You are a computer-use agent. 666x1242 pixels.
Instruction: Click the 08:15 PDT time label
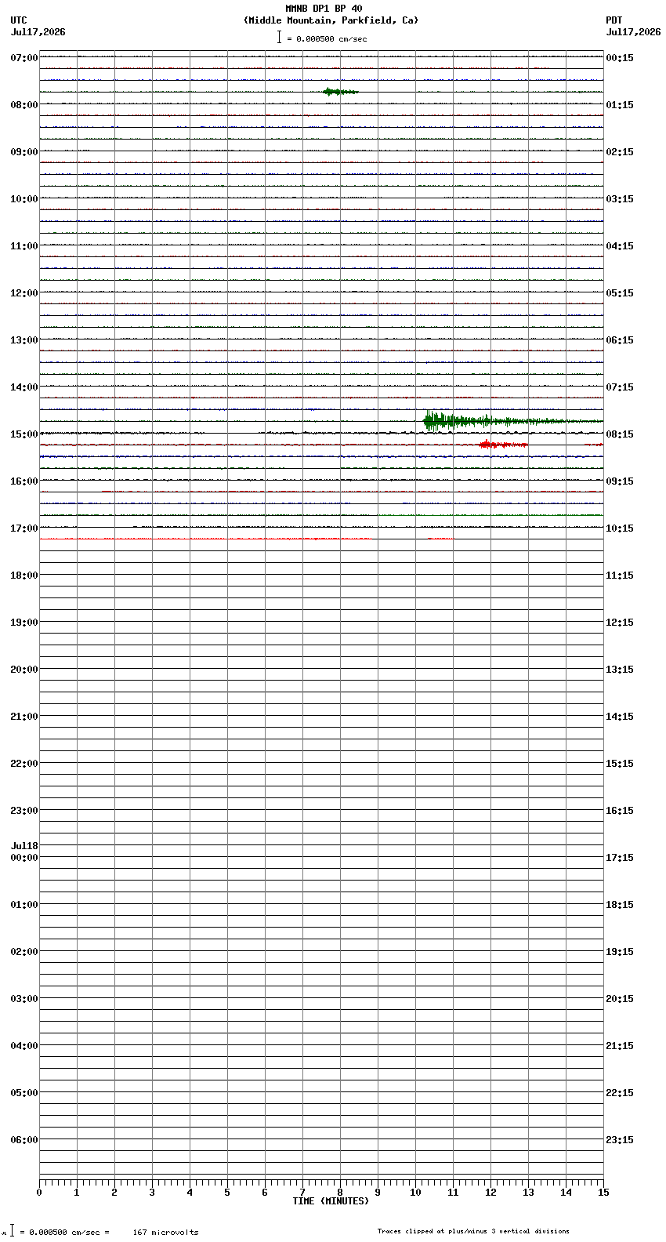coord(620,434)
